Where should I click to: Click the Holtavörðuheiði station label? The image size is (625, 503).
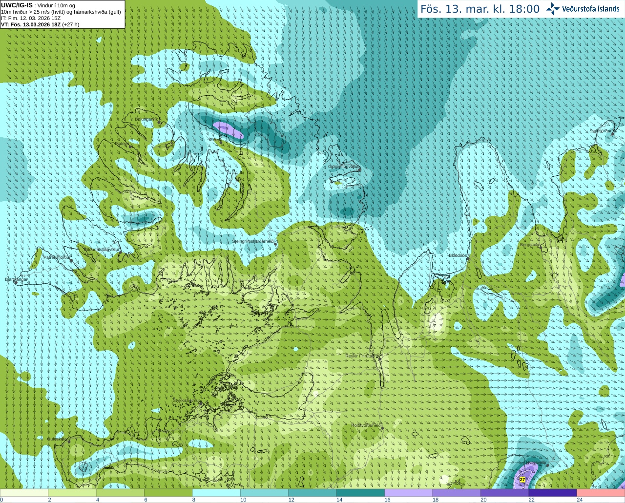[x=366, y=425]
